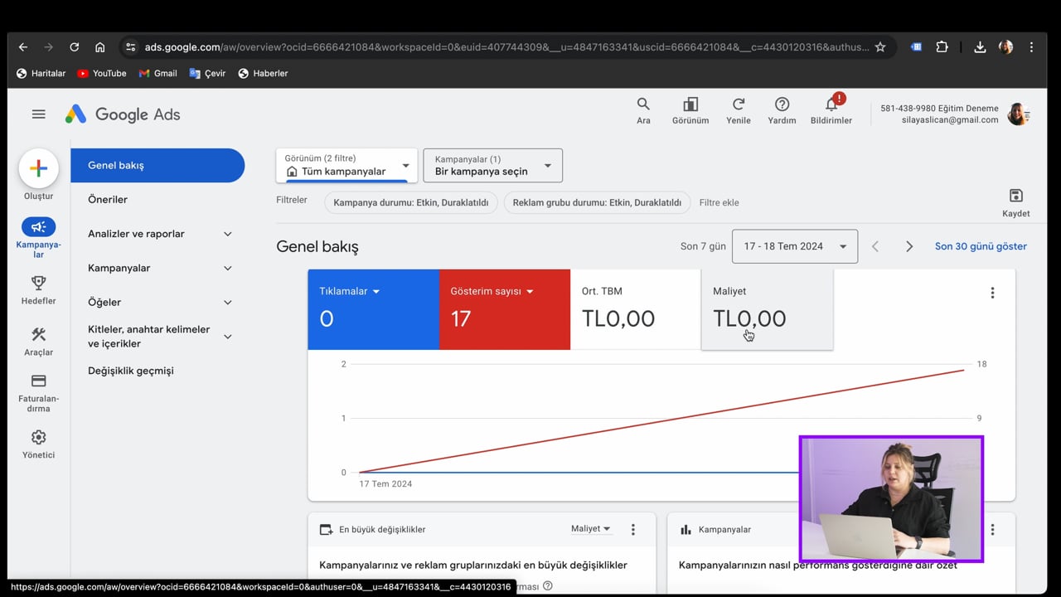The height and width of the screenshot is (597, 1061).
Task: Click Reklam grubu durumu filter chip
Action: pyautogui.click(x=597, y=202)
